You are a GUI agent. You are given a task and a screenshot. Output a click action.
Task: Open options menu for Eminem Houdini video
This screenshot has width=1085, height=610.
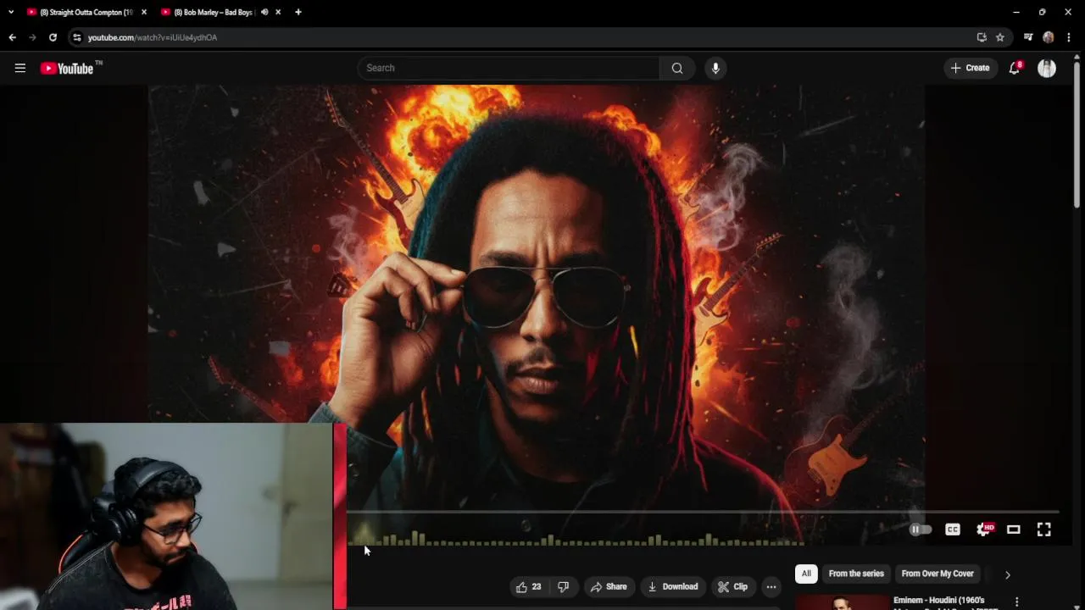(x=1016, y=602)
